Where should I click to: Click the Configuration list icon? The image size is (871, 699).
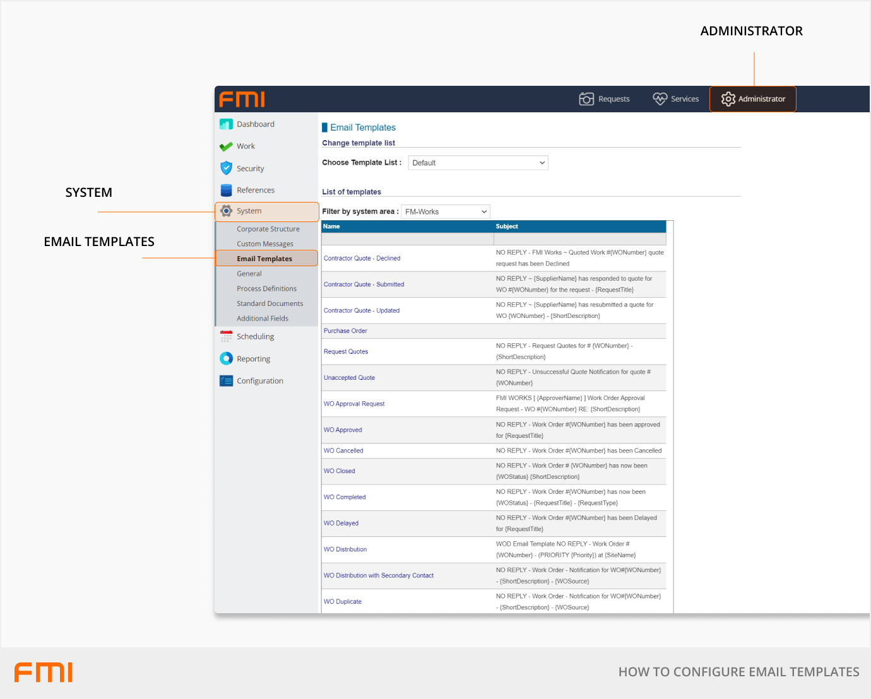coord(226,380)
